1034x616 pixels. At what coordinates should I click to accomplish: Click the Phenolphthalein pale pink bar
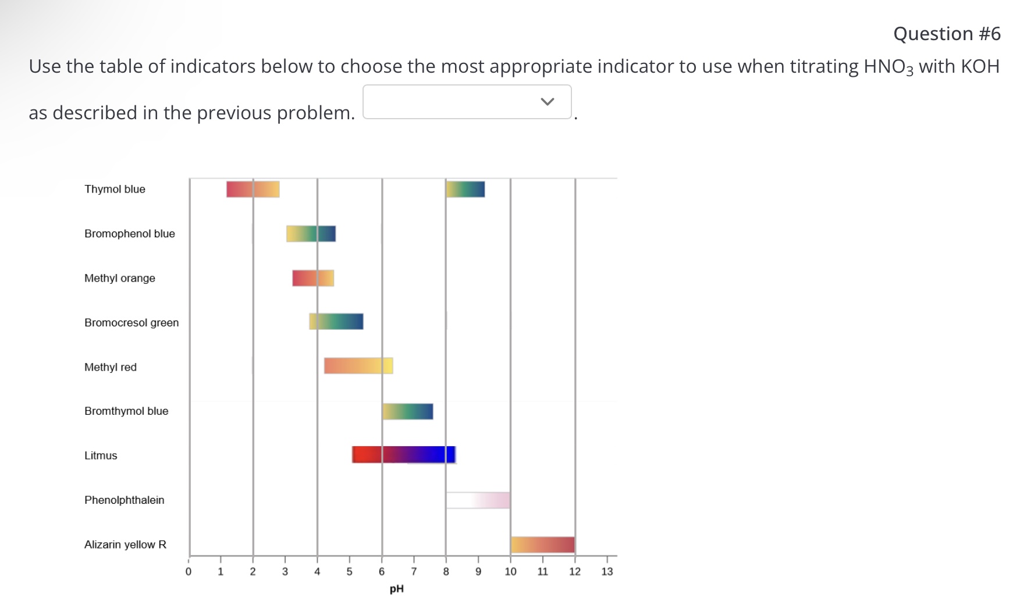[478, 499]
